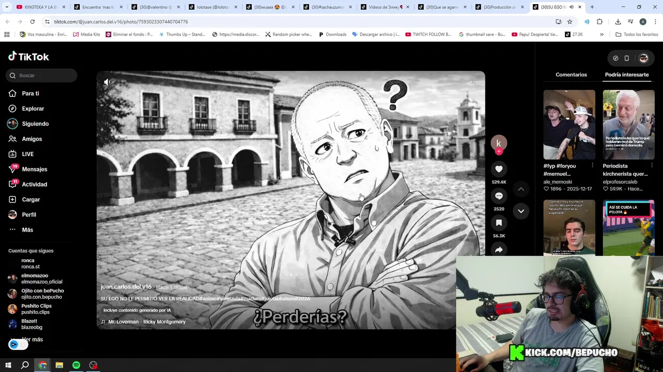Open Explorar page

tap(33, 109)
